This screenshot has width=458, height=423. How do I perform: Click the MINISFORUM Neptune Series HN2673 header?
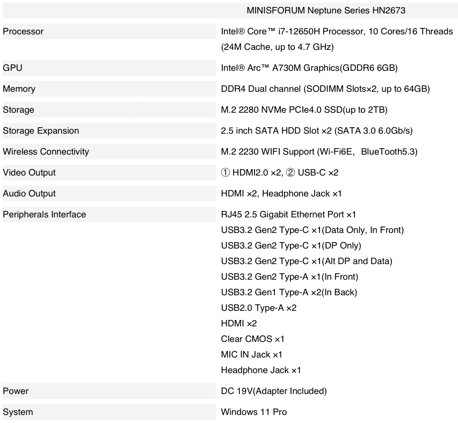329,10
